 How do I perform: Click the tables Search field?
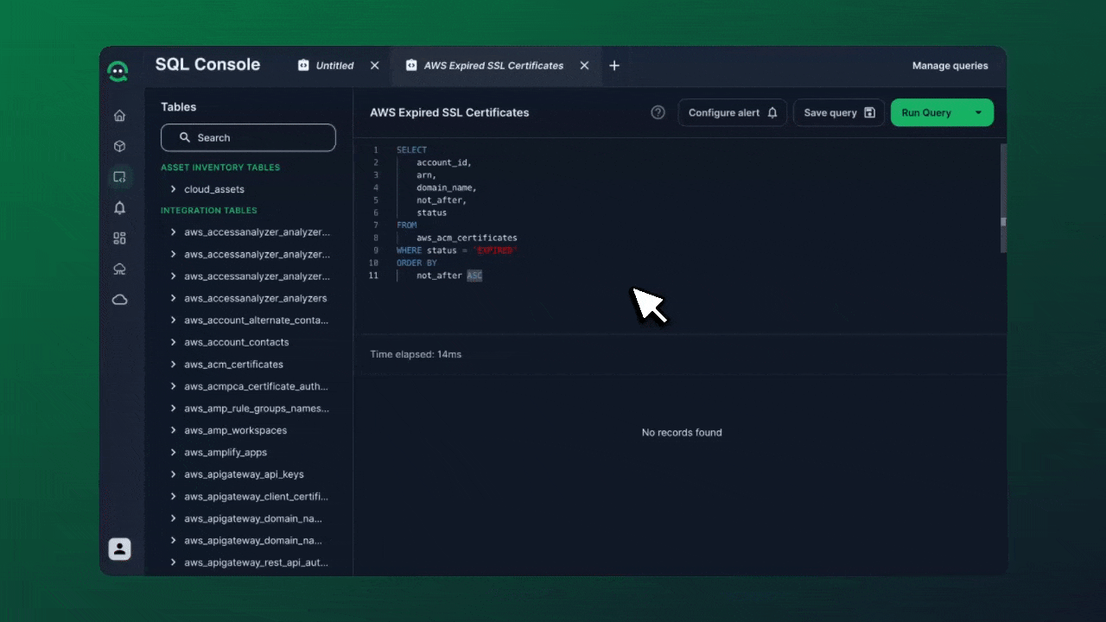tap(248, 137)
